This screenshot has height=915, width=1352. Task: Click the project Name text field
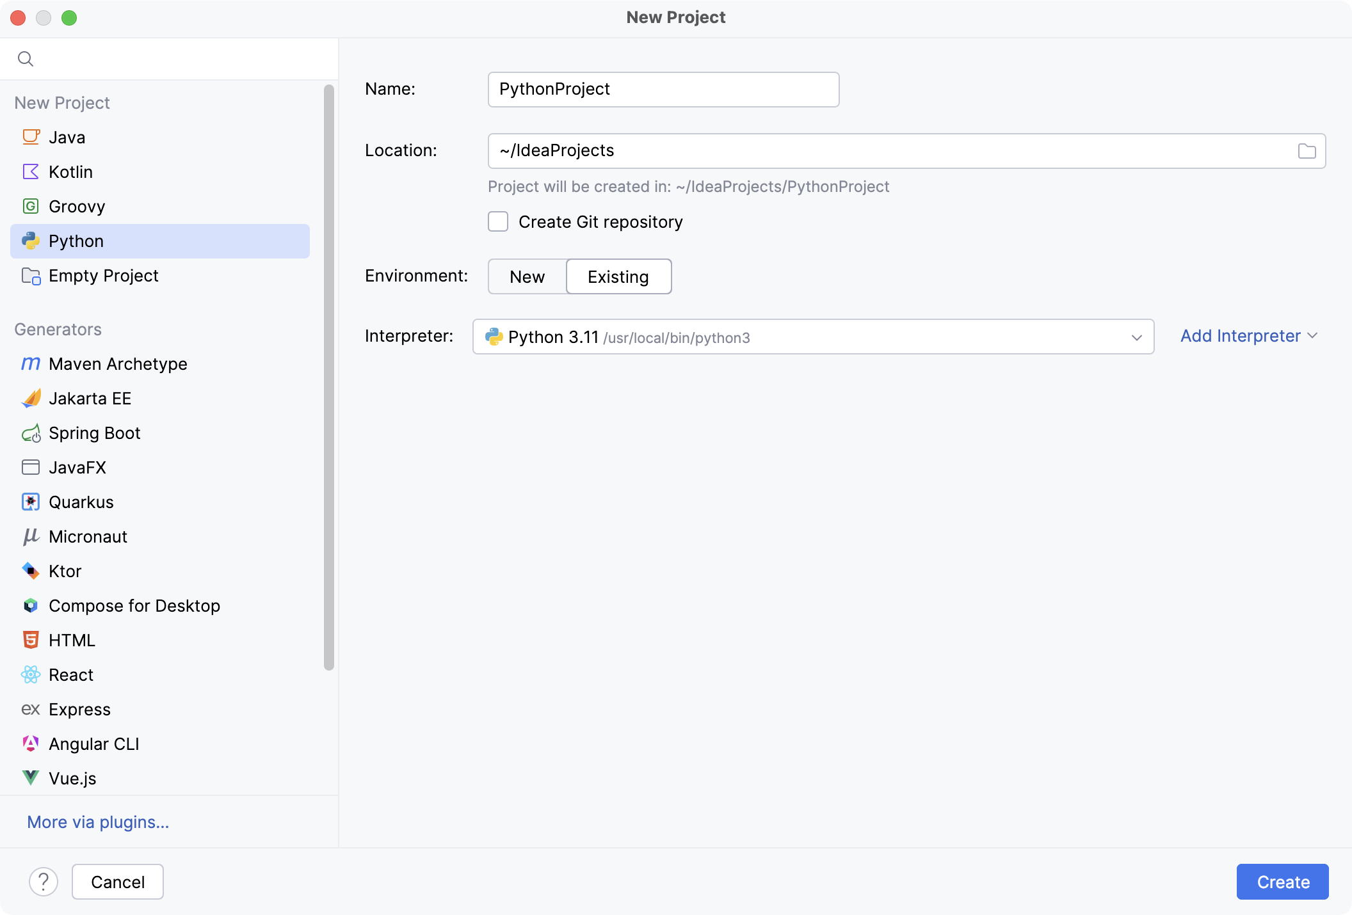tap(663, 90)
